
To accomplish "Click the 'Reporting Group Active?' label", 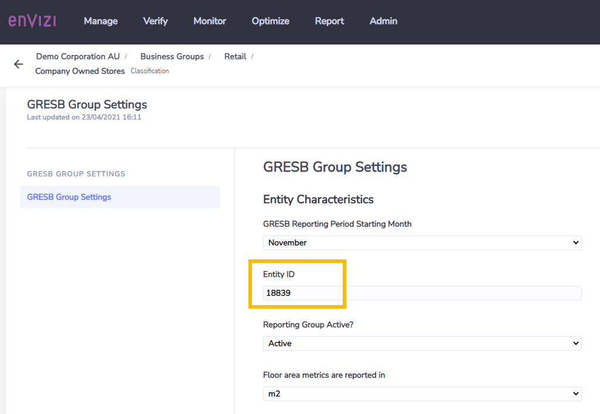I will [x=308, y=324].
